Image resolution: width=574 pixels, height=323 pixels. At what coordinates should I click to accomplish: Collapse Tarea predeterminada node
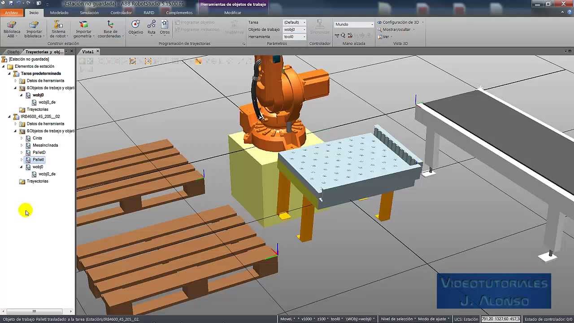10,73
